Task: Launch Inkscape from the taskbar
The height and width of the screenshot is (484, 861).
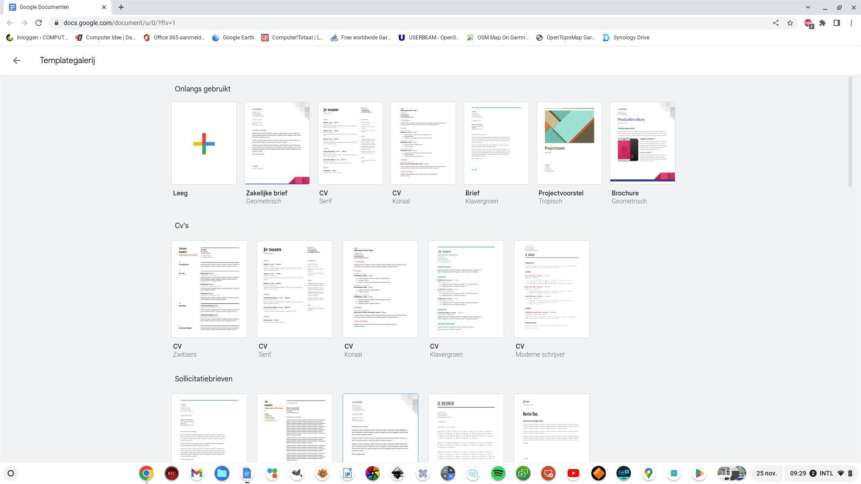Action: pyautogui.click(x=397, y=473)
